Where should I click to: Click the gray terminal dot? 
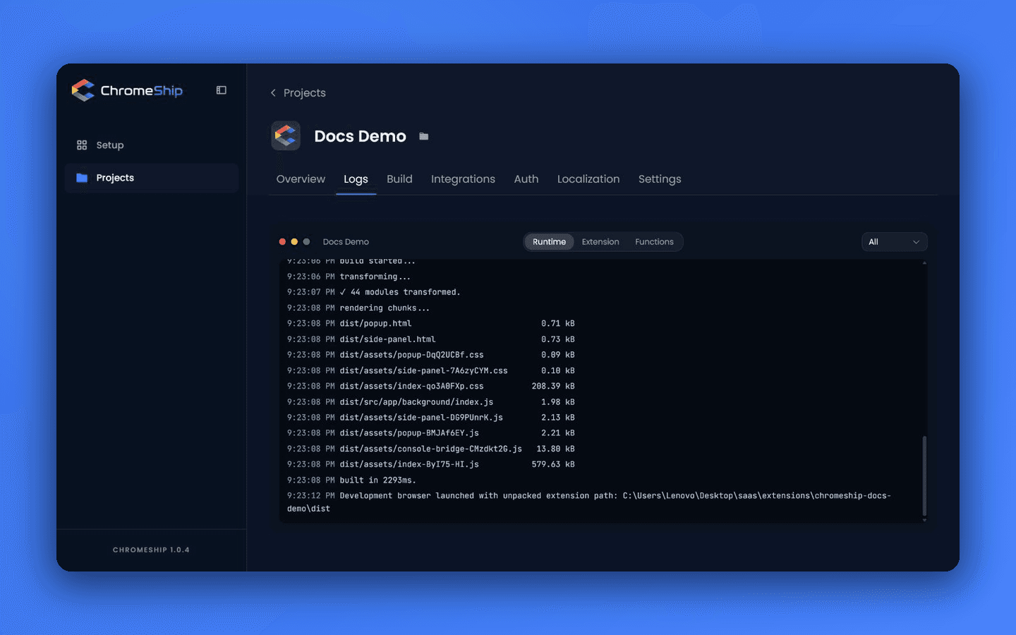[x=306, y=242]
